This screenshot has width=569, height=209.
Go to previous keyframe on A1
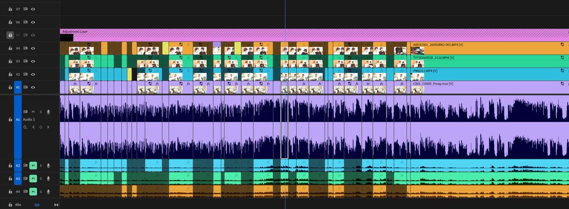[x=33, y=127]
